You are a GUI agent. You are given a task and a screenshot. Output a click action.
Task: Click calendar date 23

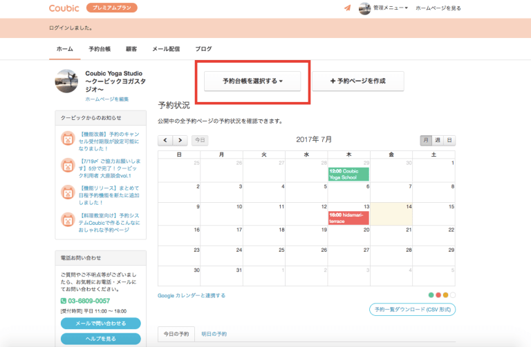[x=179, y=256]
